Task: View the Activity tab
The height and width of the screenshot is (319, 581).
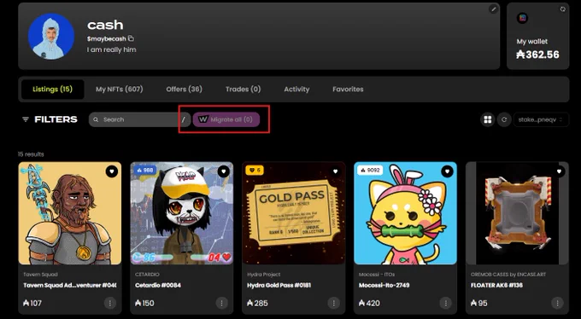Action: [x=296, y=90]
